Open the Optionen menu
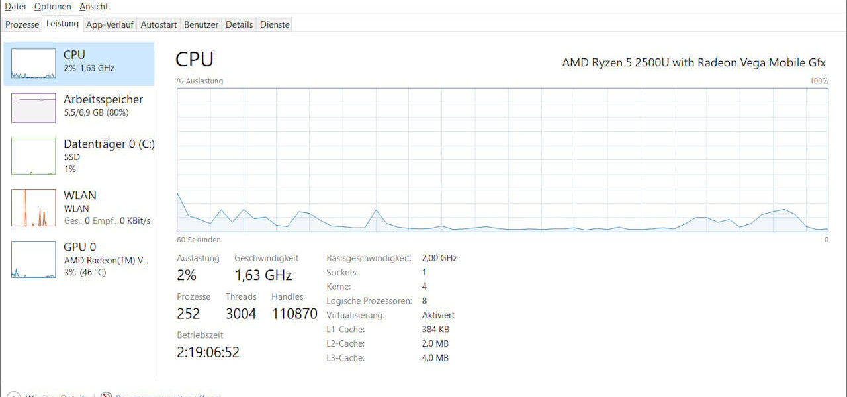Image resolution: width=847 pixels, height=397 pixels. 52,7
